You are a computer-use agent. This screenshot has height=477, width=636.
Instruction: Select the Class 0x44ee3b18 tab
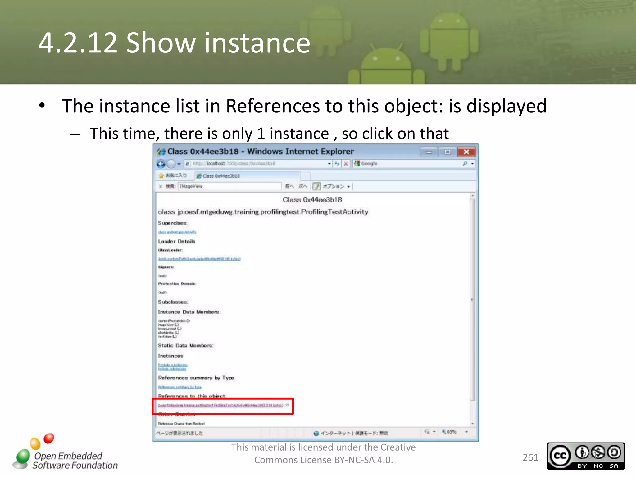click(x=247, y=176)
